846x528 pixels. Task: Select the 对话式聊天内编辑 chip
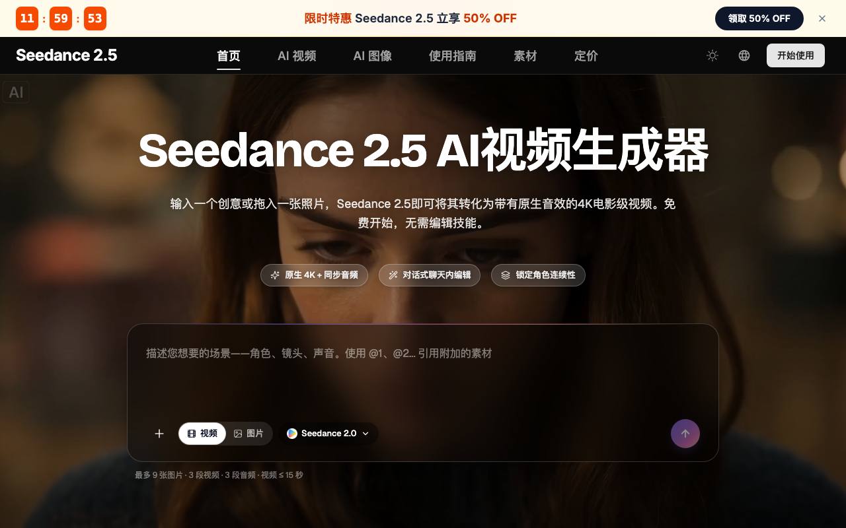pyautogui.click(x=430, y=275)
